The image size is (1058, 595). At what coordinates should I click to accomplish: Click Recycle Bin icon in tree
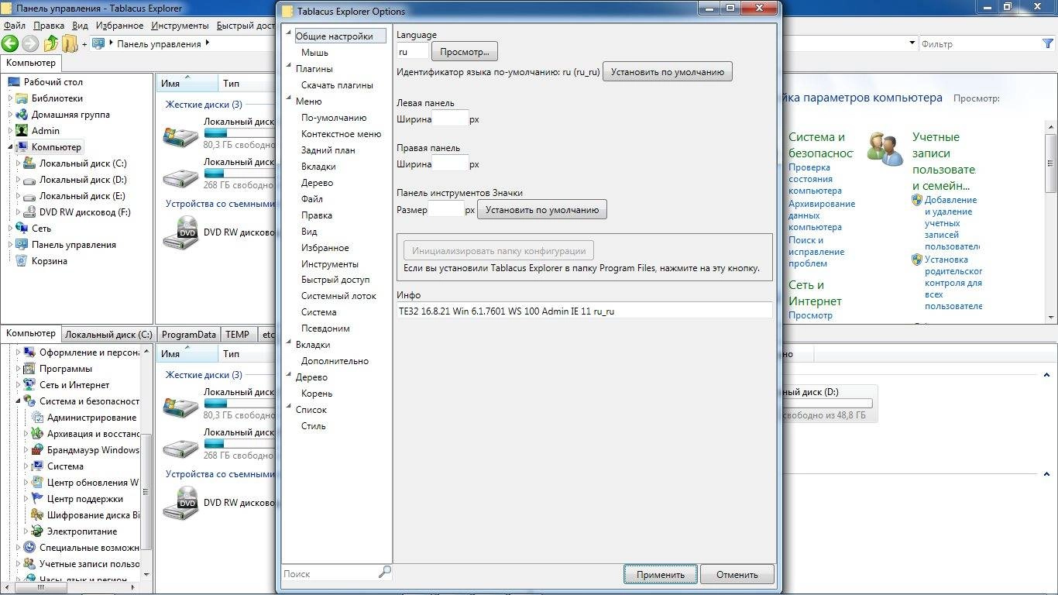pyautogui.click(x=22, y=261)
